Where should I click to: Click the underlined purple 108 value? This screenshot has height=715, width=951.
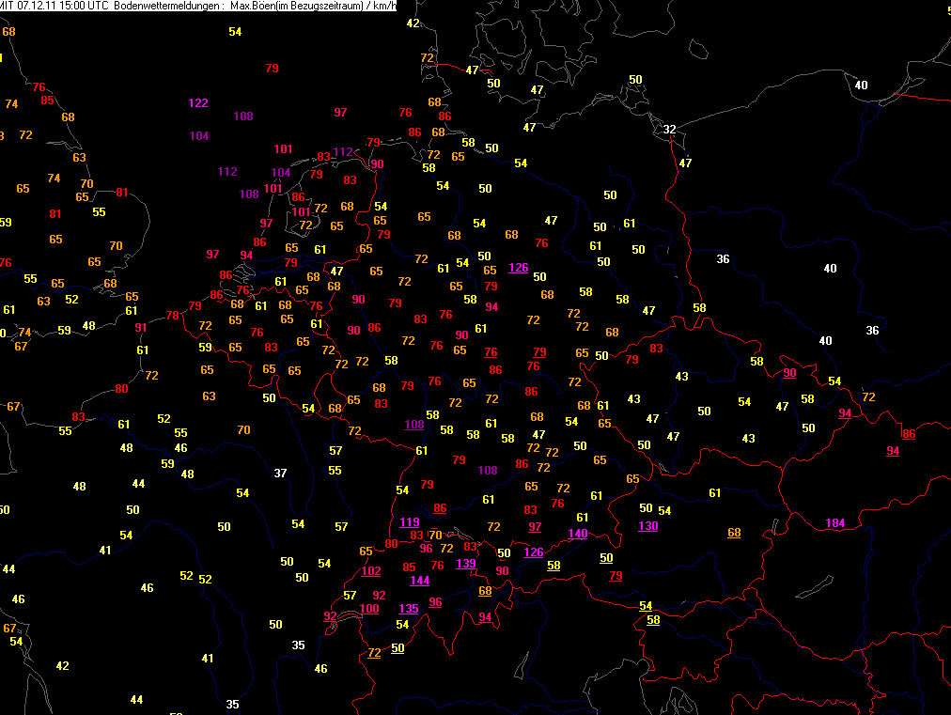(414, 425)
